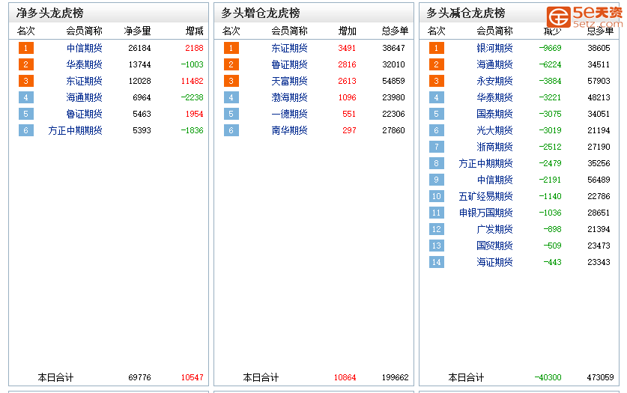Click the daily total value 10547

(x=193, y=377)
